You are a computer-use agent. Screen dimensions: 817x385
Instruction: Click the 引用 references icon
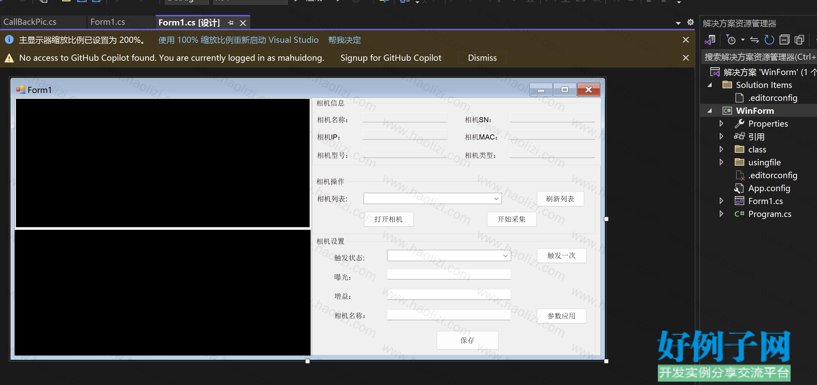(739, 136)
